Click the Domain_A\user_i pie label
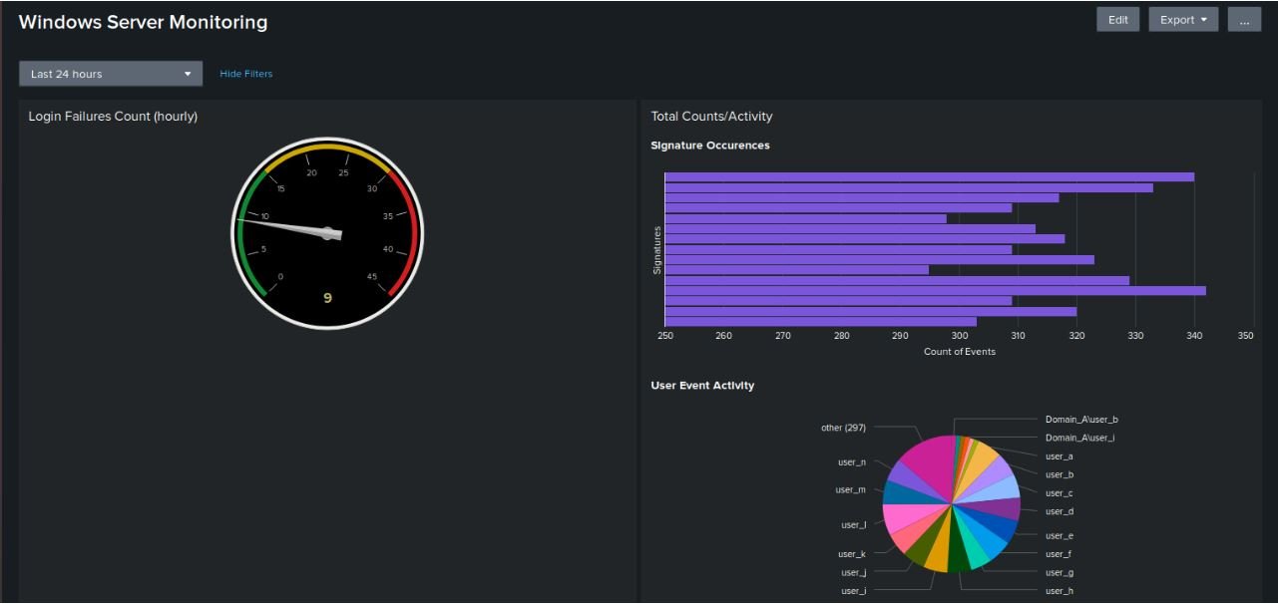 [1079, 438]
